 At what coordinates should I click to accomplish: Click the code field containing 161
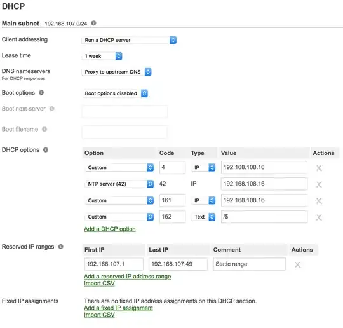click(x=172, y=200)
